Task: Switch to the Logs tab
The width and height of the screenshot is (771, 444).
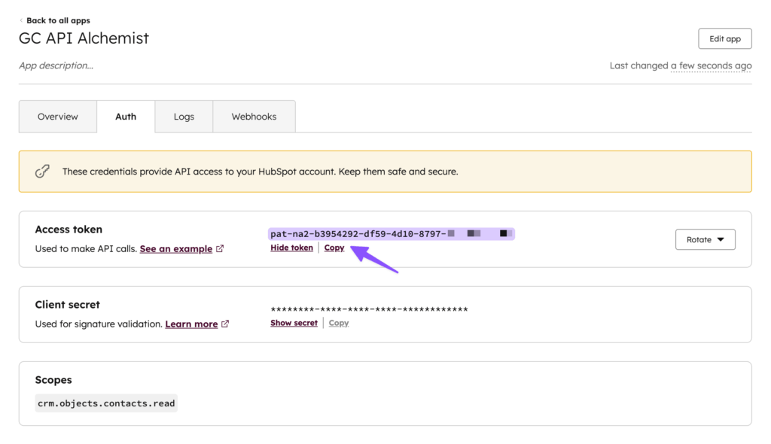Action: tap(184, 116)
